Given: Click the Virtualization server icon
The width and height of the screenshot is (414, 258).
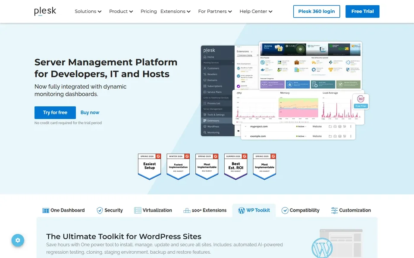Looking at the screenshot, I should [138, 210].
